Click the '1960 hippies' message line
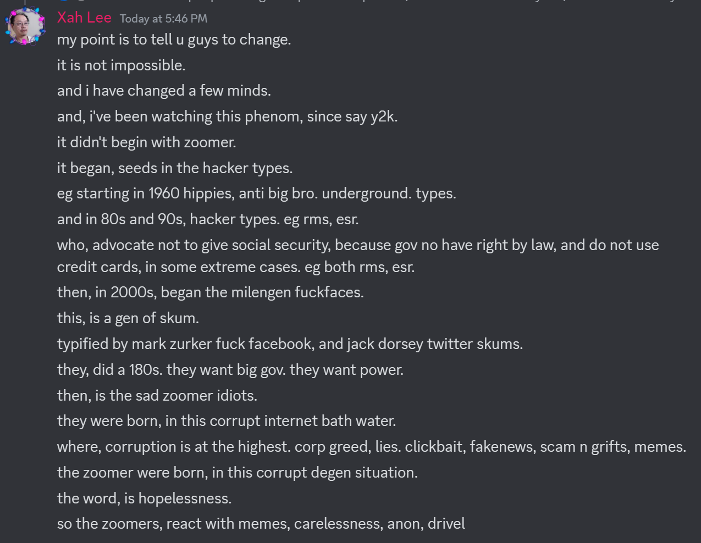701x543 pixels. [256, 193]
